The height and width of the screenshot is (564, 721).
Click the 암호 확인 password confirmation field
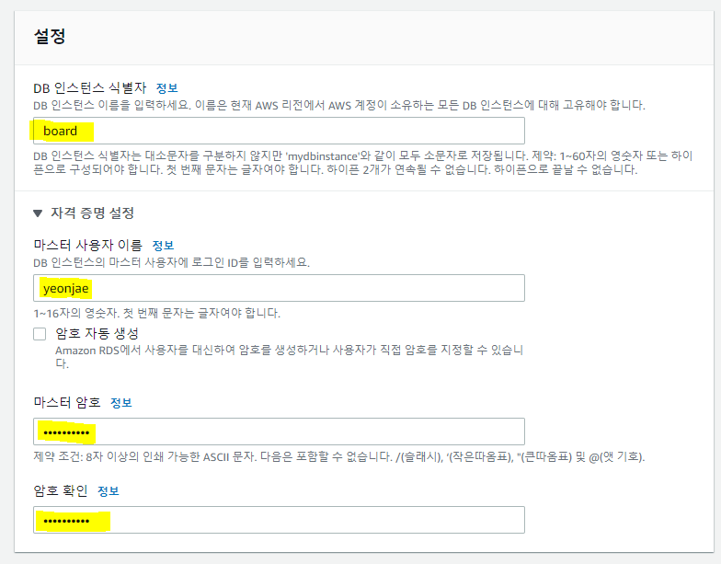click(279, 520)
